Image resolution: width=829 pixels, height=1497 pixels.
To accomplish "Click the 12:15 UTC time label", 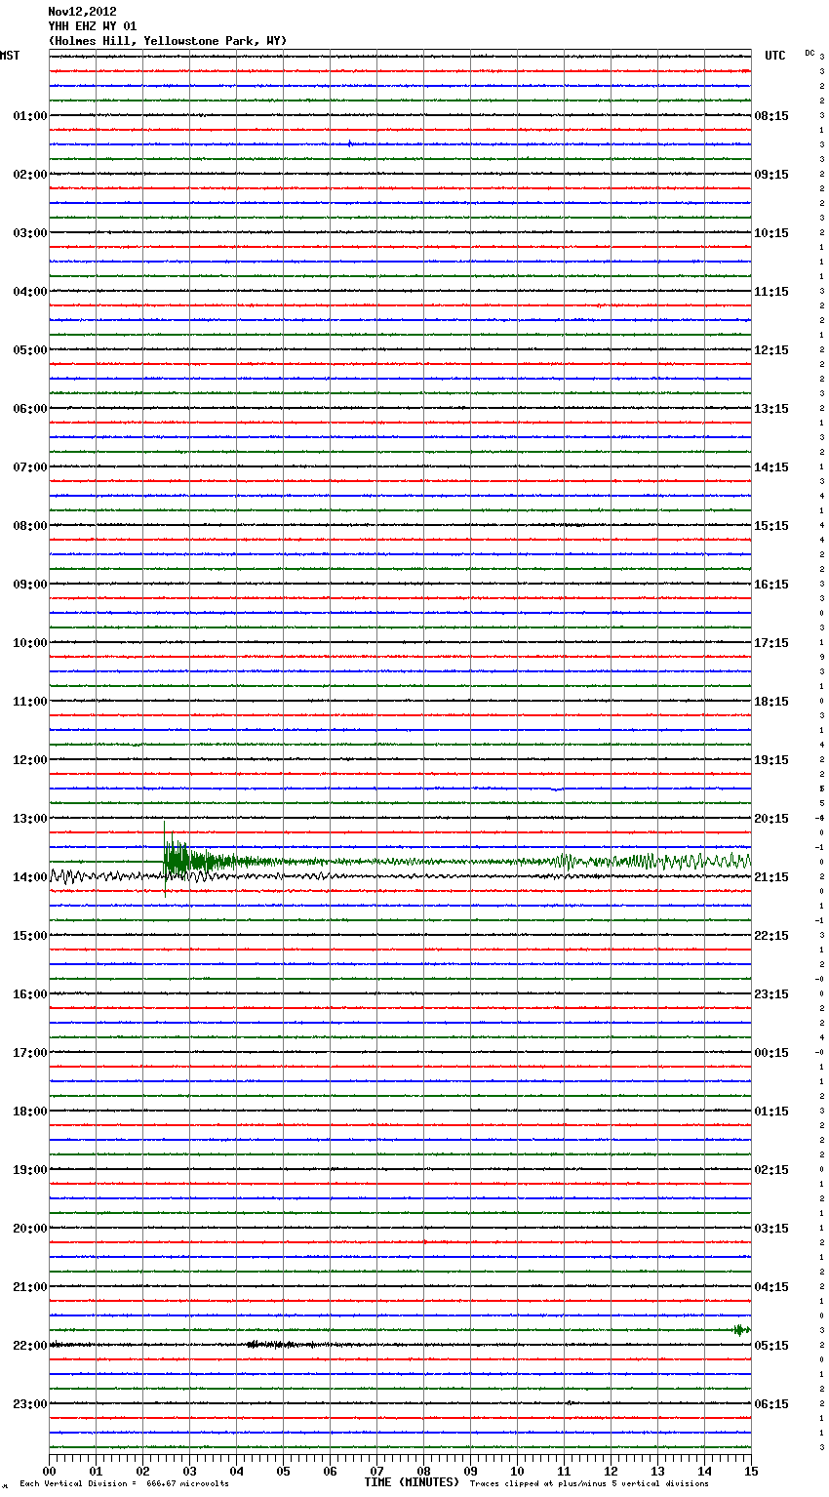I will point(771,350).
